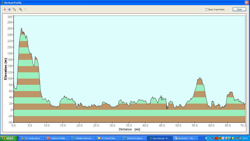
Task: Click the 70.3 distance axis value
Action: (243, 126)
